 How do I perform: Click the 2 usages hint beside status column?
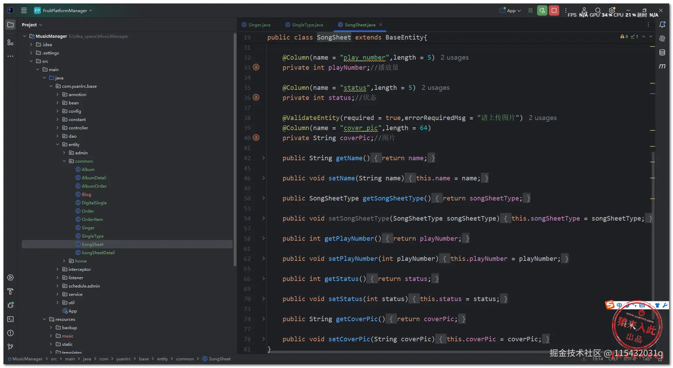435,88
